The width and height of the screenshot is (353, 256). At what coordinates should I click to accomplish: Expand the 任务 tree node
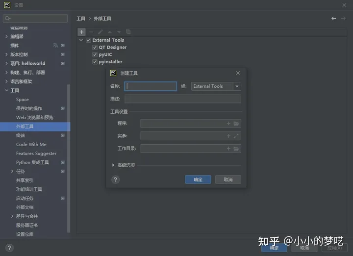pyautogui.click(x=12, y=171)
